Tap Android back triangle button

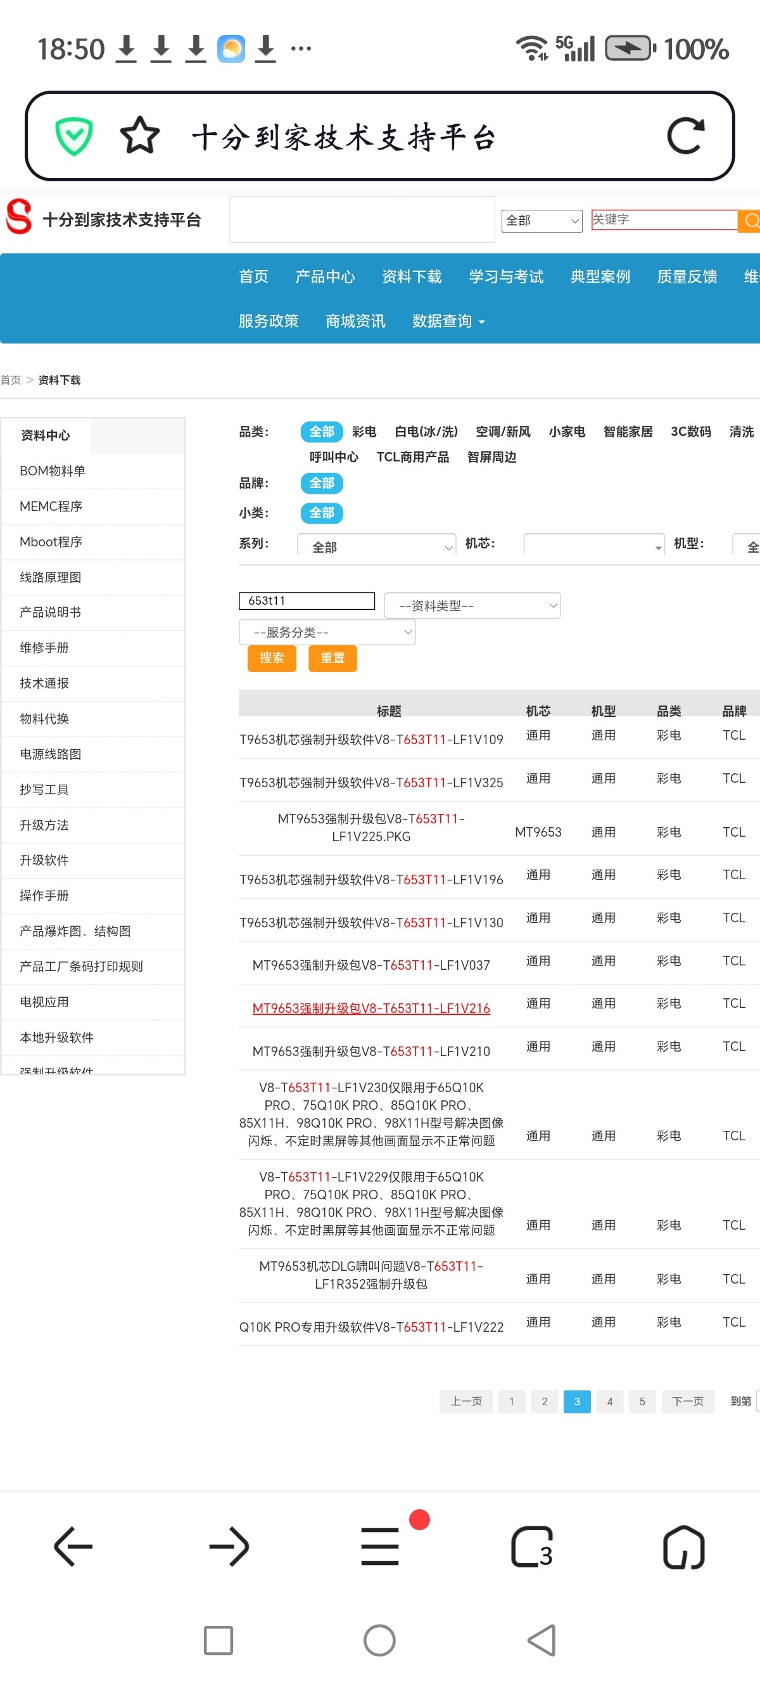(x=541, y=1640)
